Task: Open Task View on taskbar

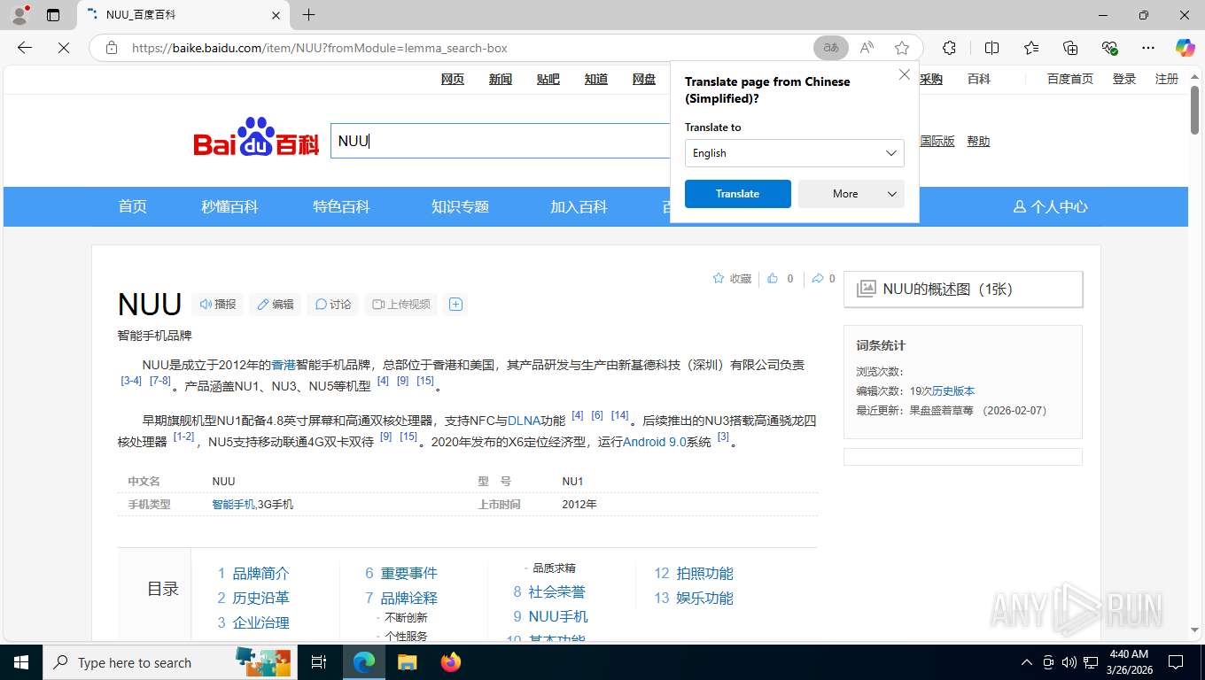Action: click(x=319, y=662)
